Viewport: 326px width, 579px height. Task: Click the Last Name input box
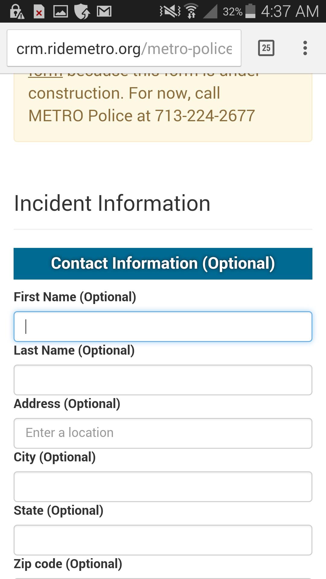162,380
